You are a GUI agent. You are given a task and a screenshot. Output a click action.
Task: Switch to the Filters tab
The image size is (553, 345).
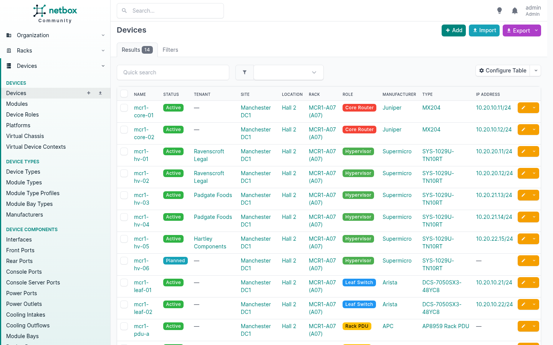click(x=170, y=50)
